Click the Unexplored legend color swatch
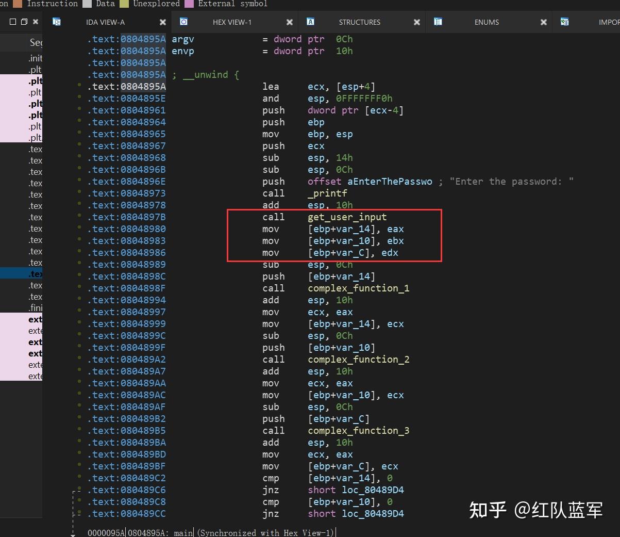The height and width of the screenshot is (537, 620). coord(124,4)
